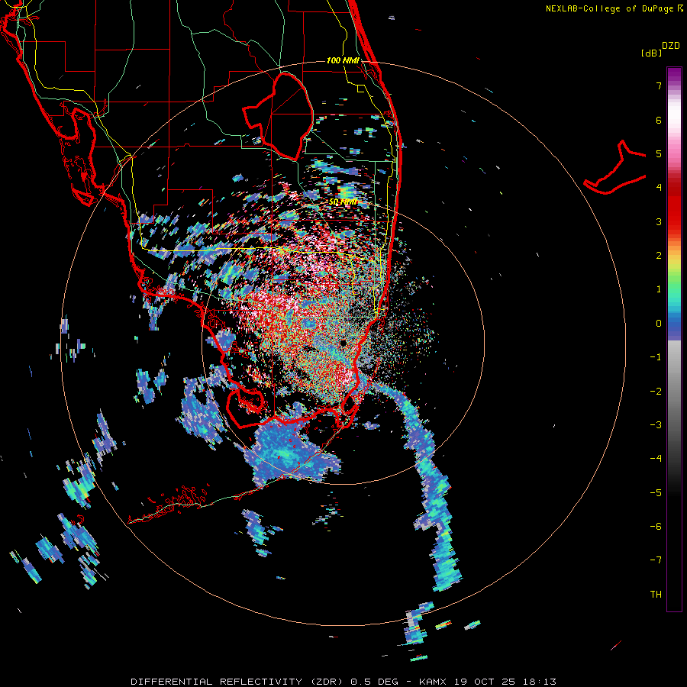Click the 6 value on the color scale
This screenshot has height=687, width=687.
[659, 120]
